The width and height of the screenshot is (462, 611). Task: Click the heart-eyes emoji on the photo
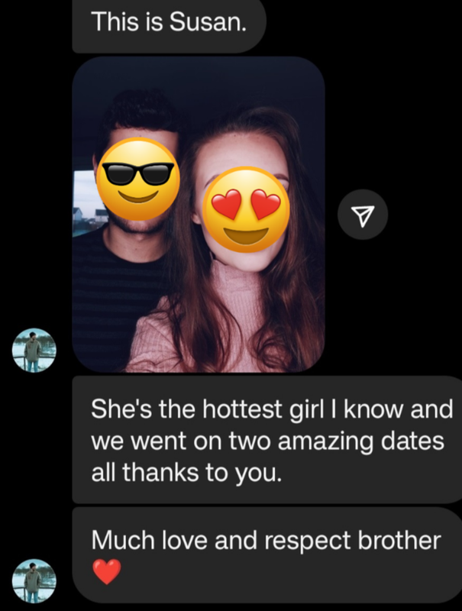tap(246, 209)
